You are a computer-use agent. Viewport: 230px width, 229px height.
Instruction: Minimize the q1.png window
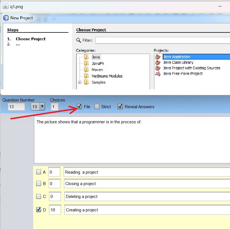click(220, 6)
